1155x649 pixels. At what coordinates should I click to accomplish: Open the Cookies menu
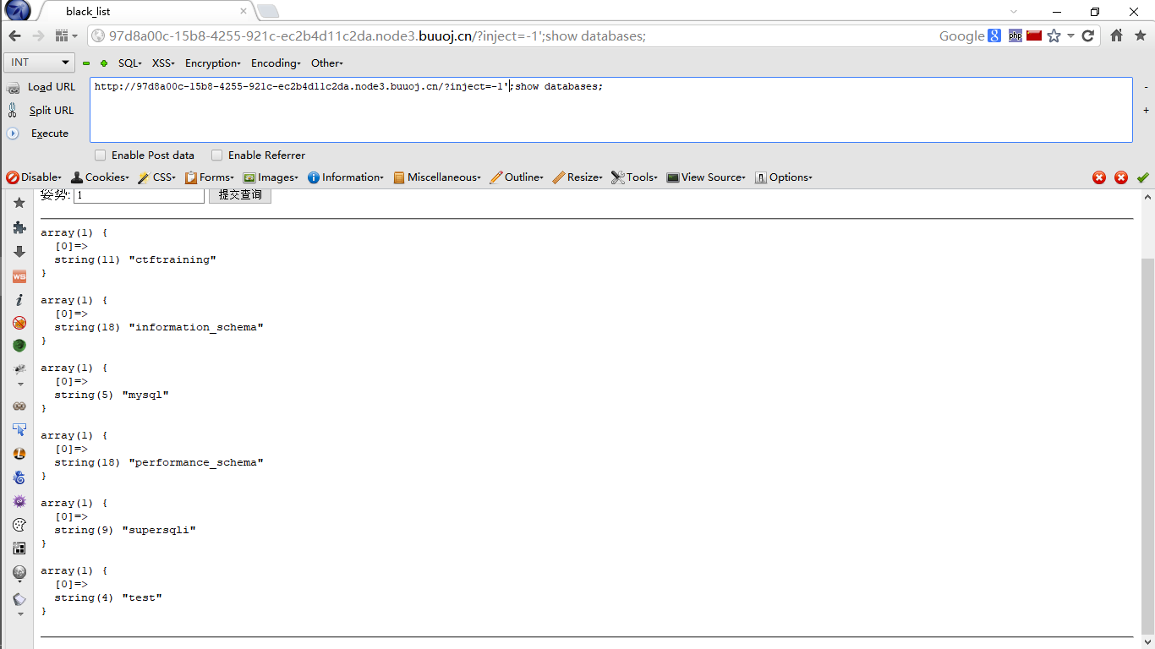point(100,177)
